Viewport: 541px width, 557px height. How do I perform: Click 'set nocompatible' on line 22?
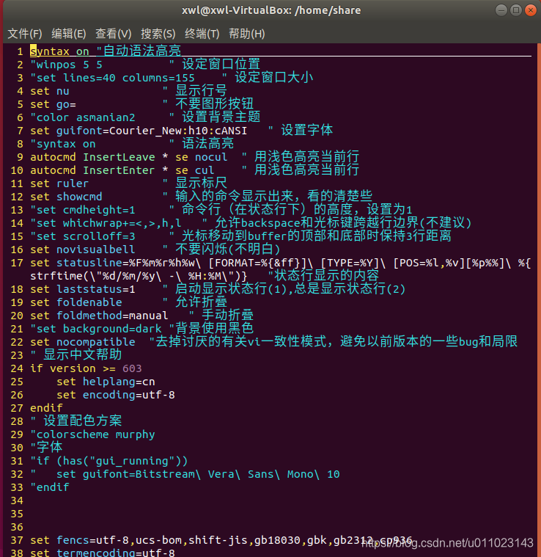pos(83,342)
